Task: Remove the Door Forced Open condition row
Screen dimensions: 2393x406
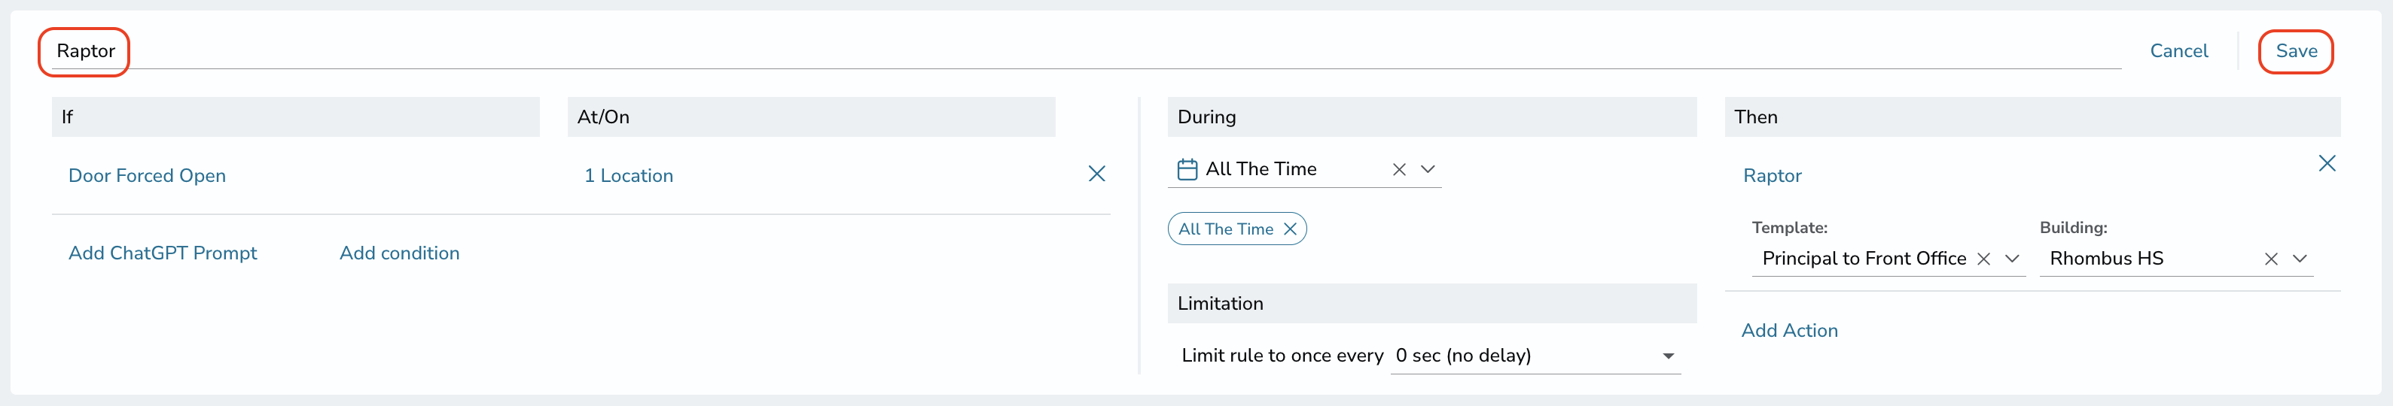Action: (x=1096, y=174)
